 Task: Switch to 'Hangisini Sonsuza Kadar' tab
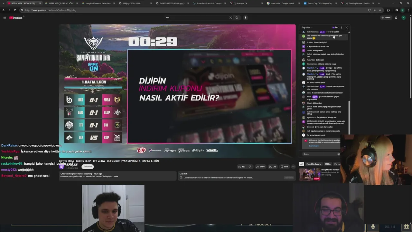pos(98,3)
